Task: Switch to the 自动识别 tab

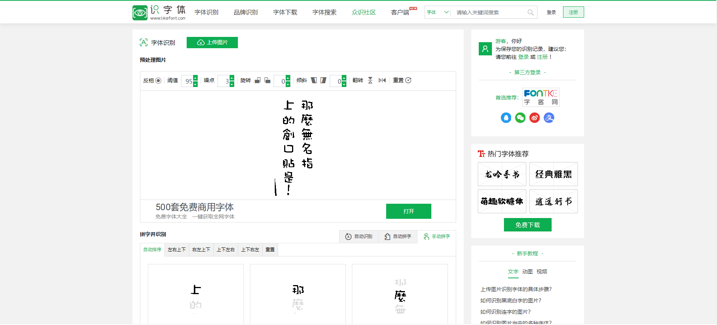Action: point(359,237)
